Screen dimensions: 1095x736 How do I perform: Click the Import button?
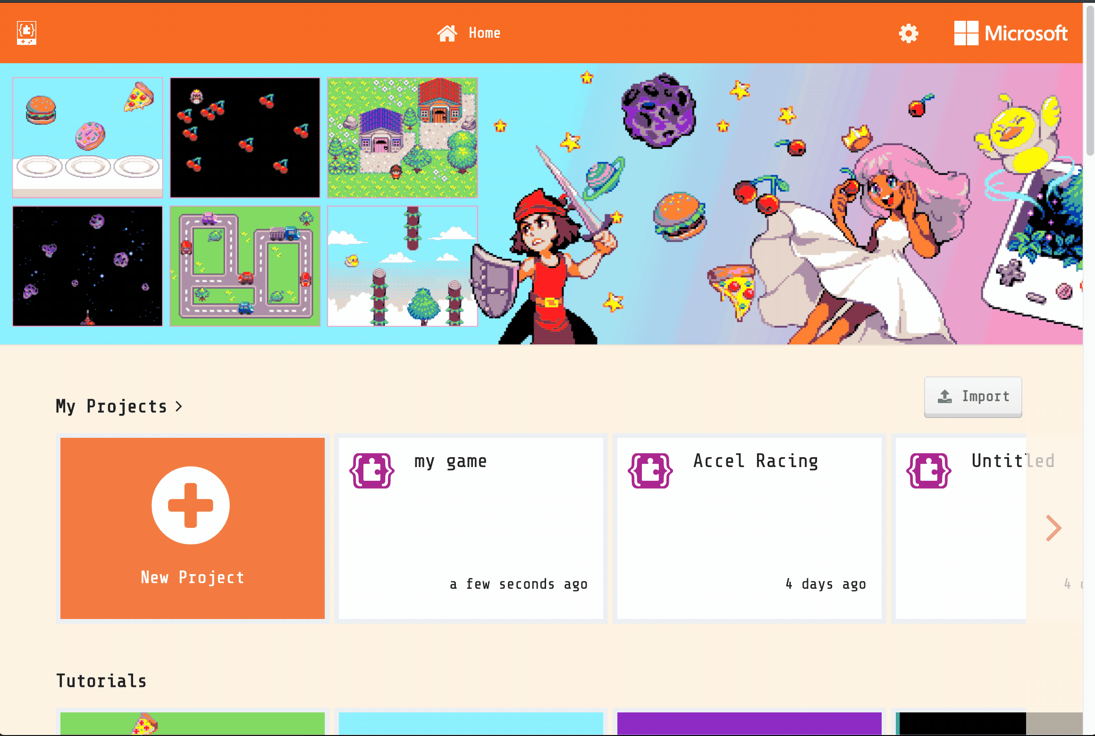(973, 397)
